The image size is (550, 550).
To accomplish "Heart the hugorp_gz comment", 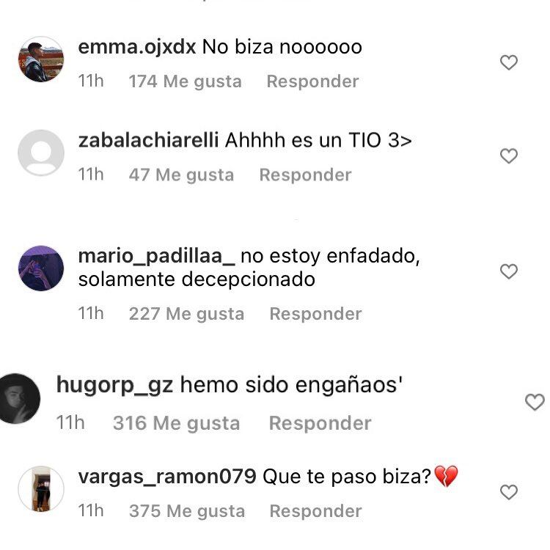I will click(x=535, y=402).
